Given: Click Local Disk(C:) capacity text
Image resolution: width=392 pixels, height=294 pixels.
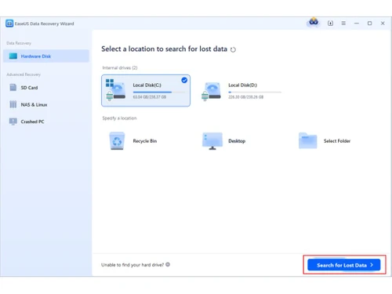Looking at the screenshot, I should point(150,97).
